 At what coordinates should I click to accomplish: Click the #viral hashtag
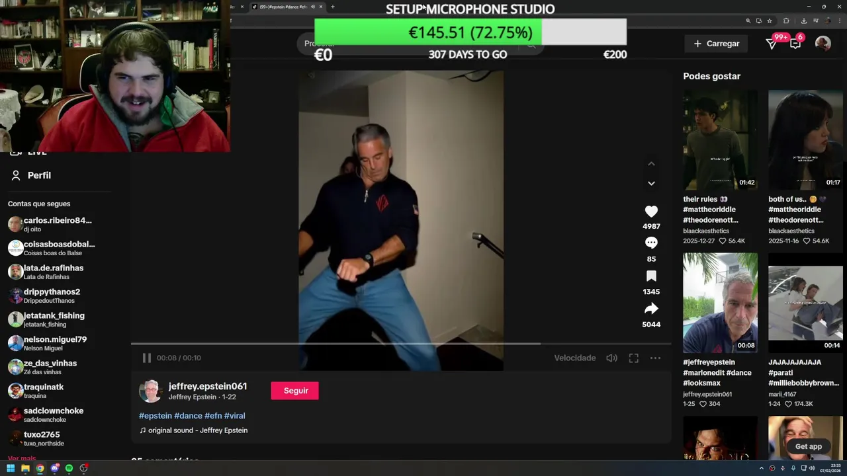[235, 416]
